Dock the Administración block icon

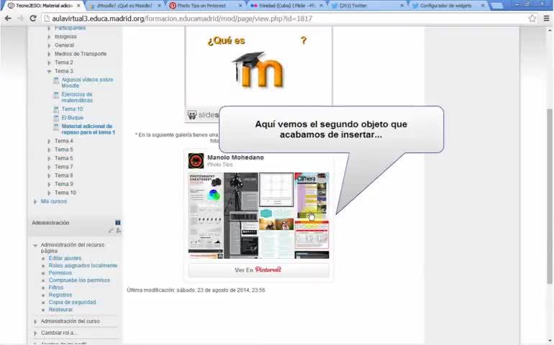pyautogui.click(x=119, y=231)
